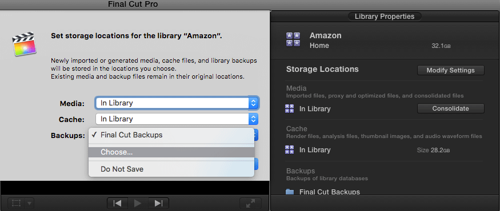Expand transform tool options arrow
Screen dimensions: 500x211
[29, 203]
